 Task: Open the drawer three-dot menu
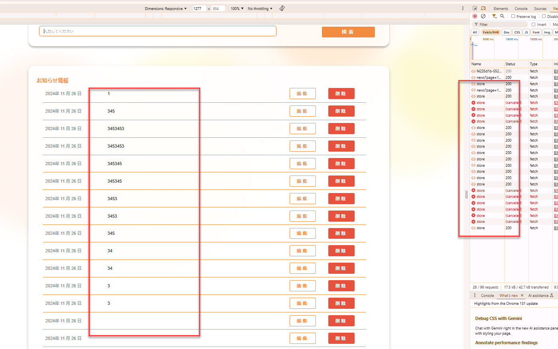coord(475,295)
